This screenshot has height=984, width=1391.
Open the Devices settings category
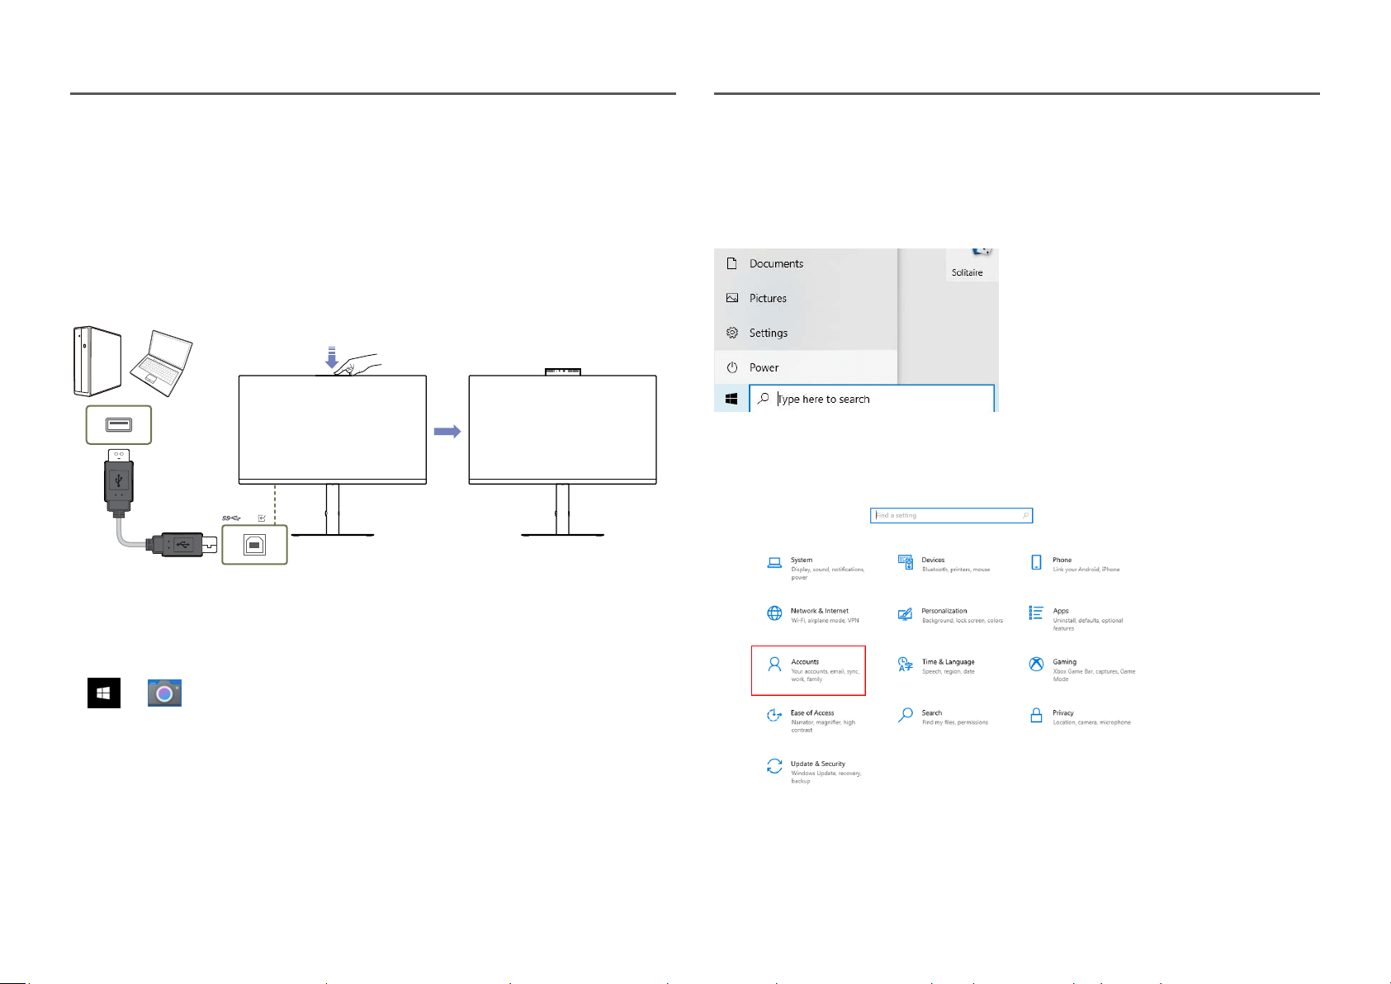click(944, 564)
